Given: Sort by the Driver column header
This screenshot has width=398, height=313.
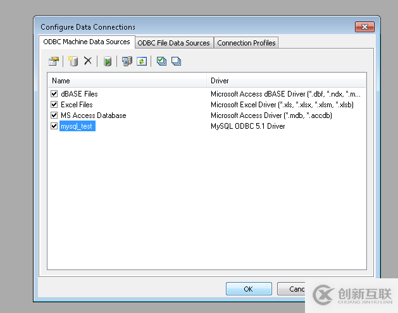Looking at the screenshot, I should click(x=286, y=81).
